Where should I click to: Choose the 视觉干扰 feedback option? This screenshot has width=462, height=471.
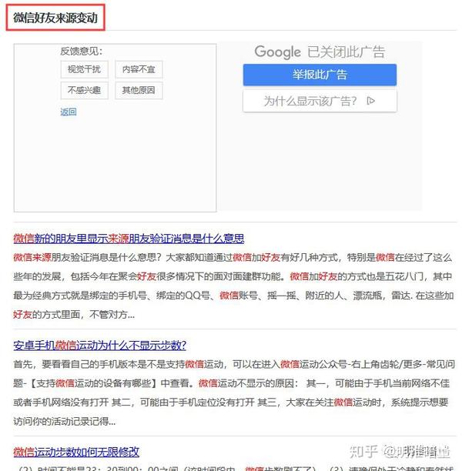[x=84, y=69]
